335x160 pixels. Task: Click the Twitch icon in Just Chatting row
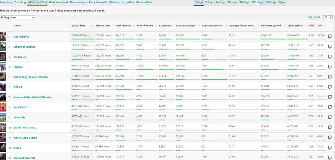(330, 36)
